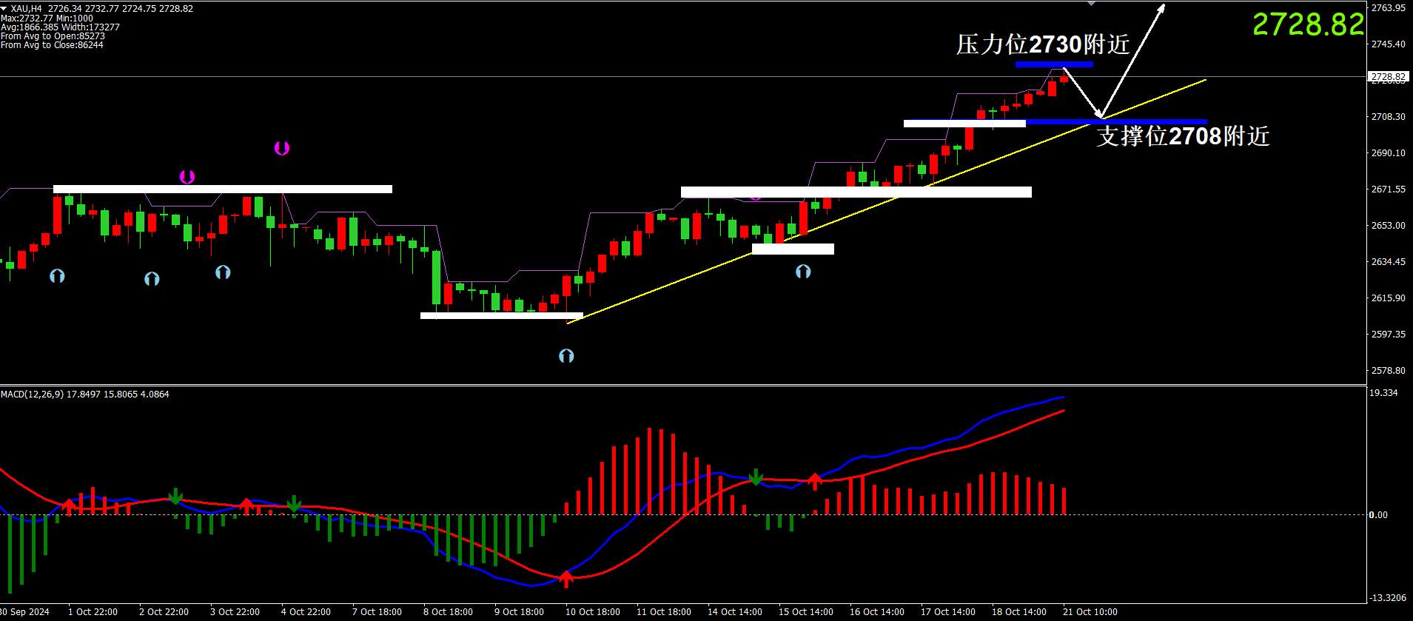The height and width of the screenshot is (621, 1413).
Task: Click 2653.00 on the price axis
Action: pos(1388,226)
